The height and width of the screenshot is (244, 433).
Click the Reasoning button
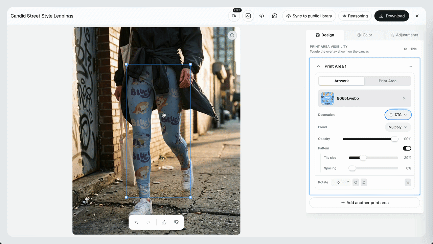pyautogui.click(x=355, y=16)
